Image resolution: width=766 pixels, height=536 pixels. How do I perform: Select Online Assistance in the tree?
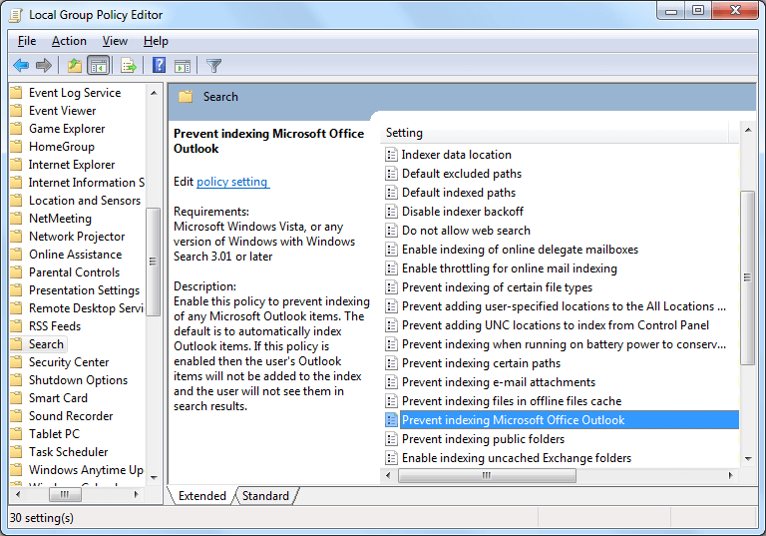click(75, 255)
